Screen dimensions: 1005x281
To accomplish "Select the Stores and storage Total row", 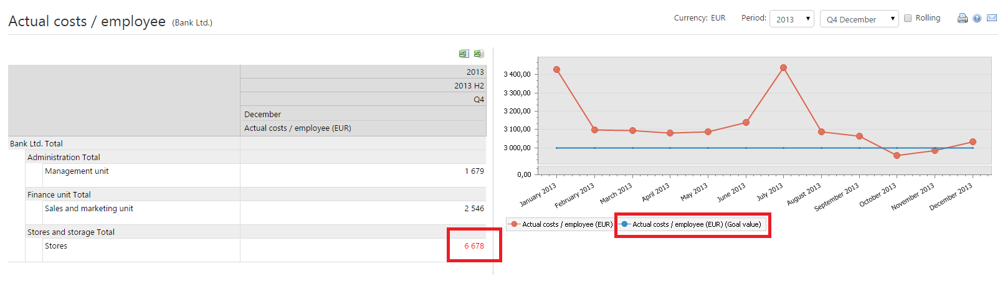I will pyautogui.click(x=70, y=232).
